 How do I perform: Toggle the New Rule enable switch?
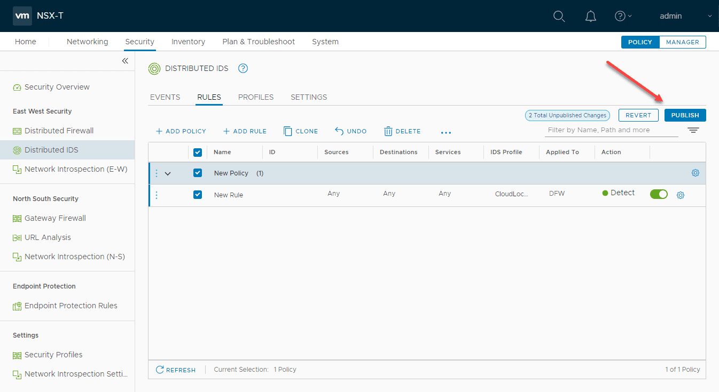(x=659, y=194)
